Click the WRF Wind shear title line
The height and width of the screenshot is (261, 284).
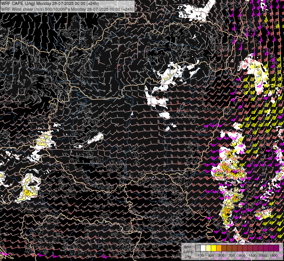coord(67,9)
